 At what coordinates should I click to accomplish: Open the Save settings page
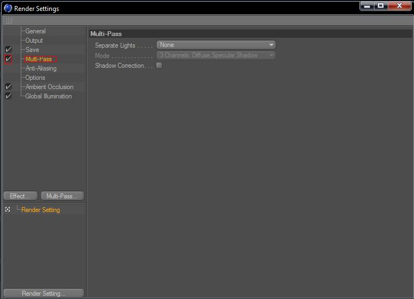(32, 50)
